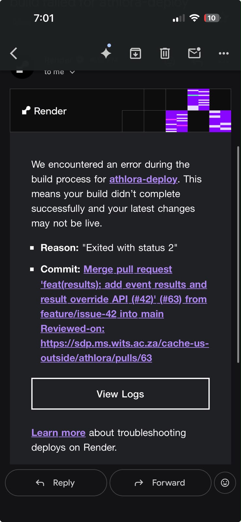
Task: Click the View Logs button
Action: tap(120, 394)
